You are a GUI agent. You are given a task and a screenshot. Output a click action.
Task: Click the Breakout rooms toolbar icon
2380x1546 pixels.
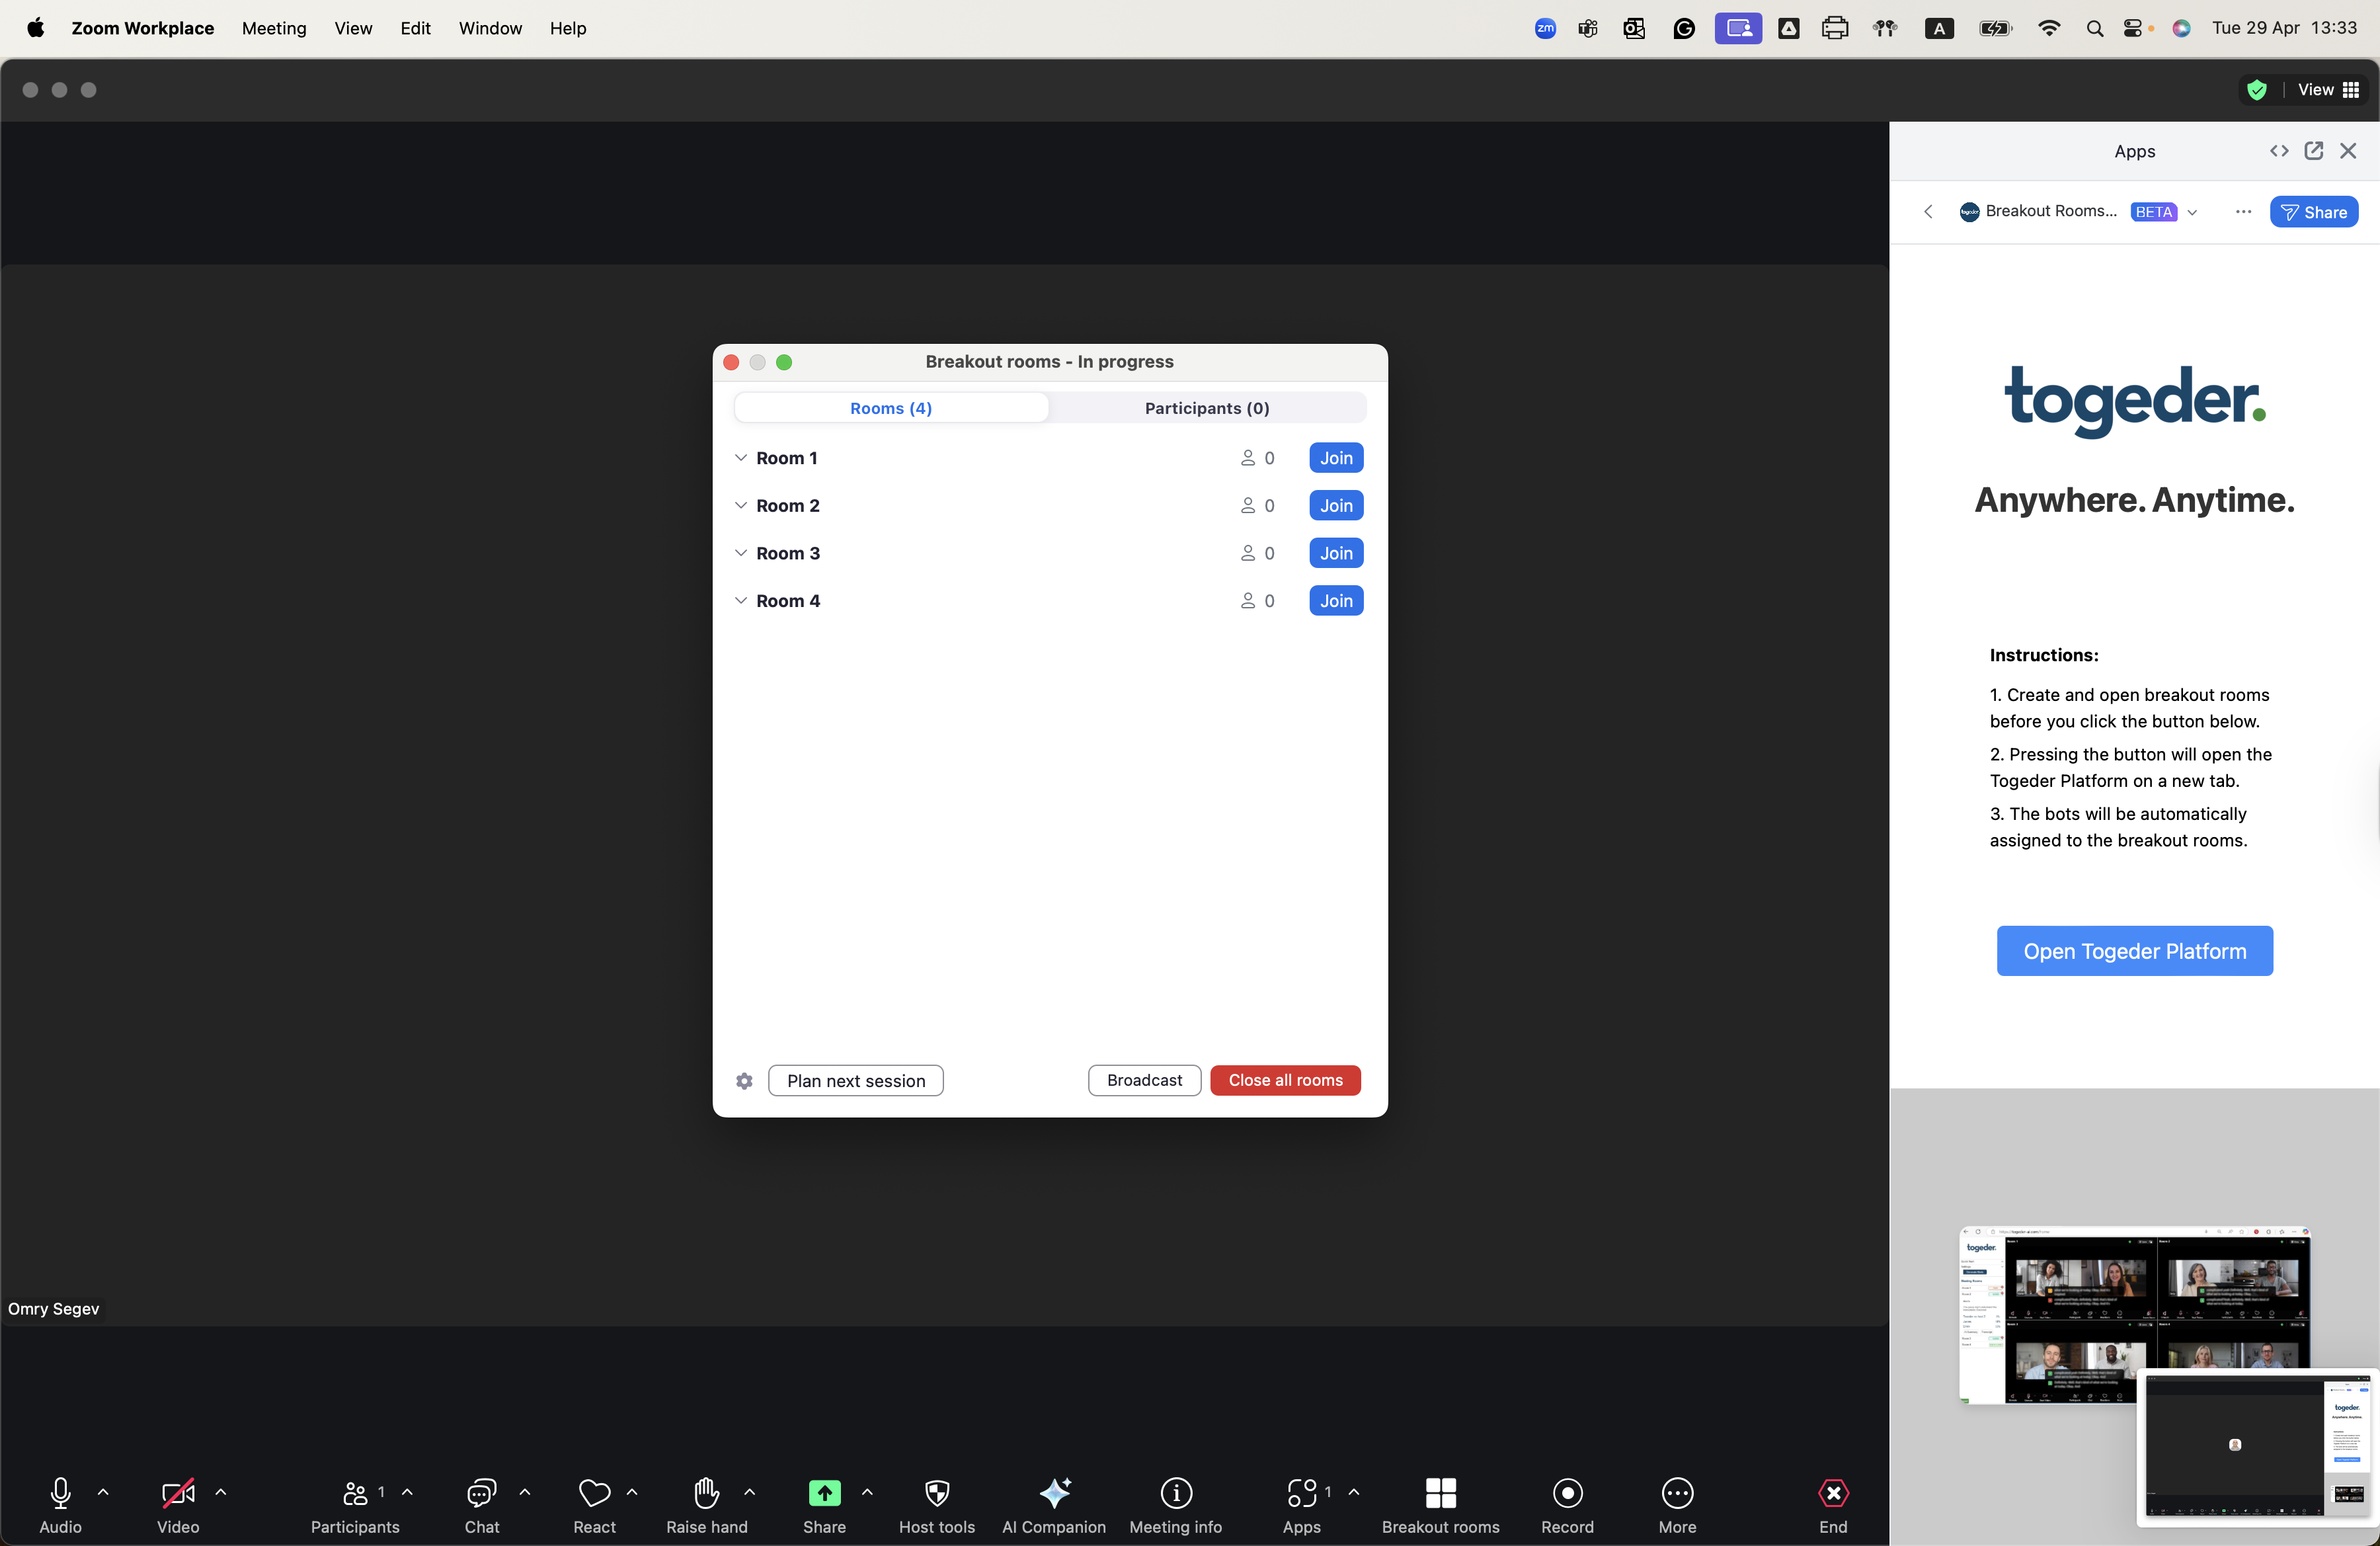[1440, 1493]
